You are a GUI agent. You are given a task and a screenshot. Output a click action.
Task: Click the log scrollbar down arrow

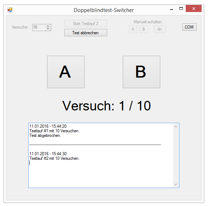tap(175, 184)
